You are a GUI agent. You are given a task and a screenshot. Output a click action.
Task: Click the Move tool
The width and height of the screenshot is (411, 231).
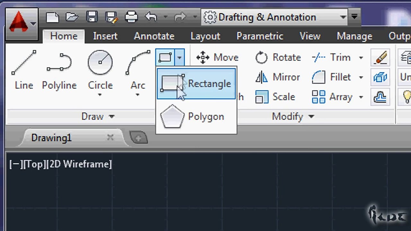(x=217, y=57)
